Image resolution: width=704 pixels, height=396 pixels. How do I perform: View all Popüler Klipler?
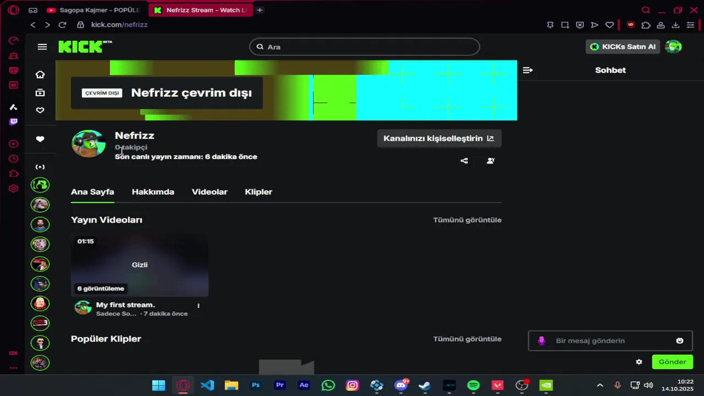click(x=467, y=339)
